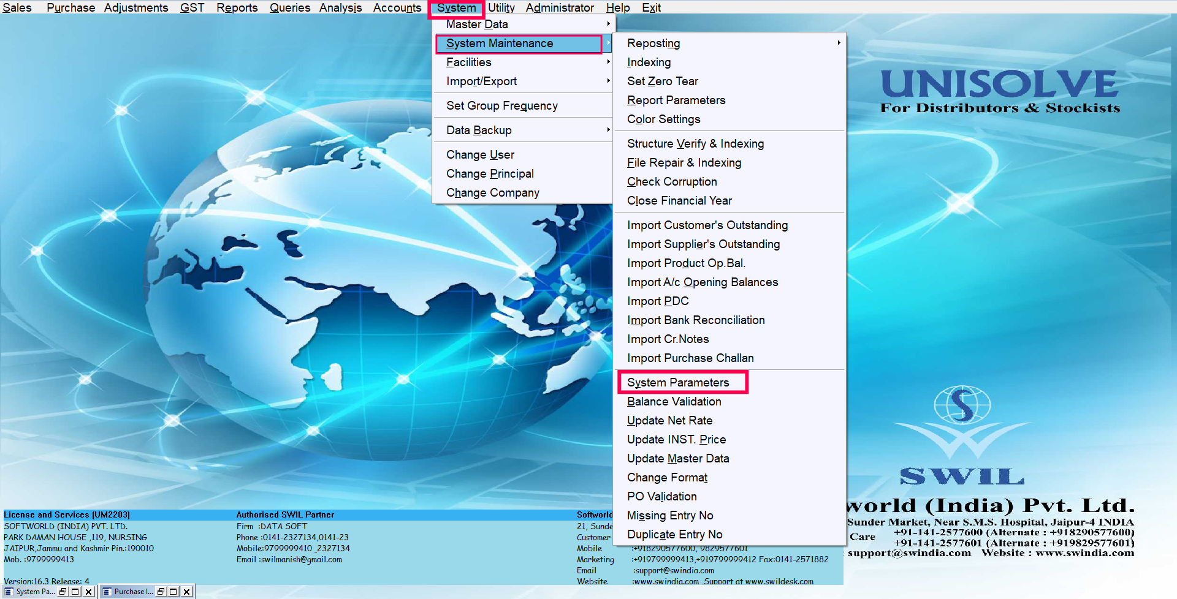Click the swilmanish@gmail.com email text
The height and width of the screenshot is (599, 1177).
302,560
